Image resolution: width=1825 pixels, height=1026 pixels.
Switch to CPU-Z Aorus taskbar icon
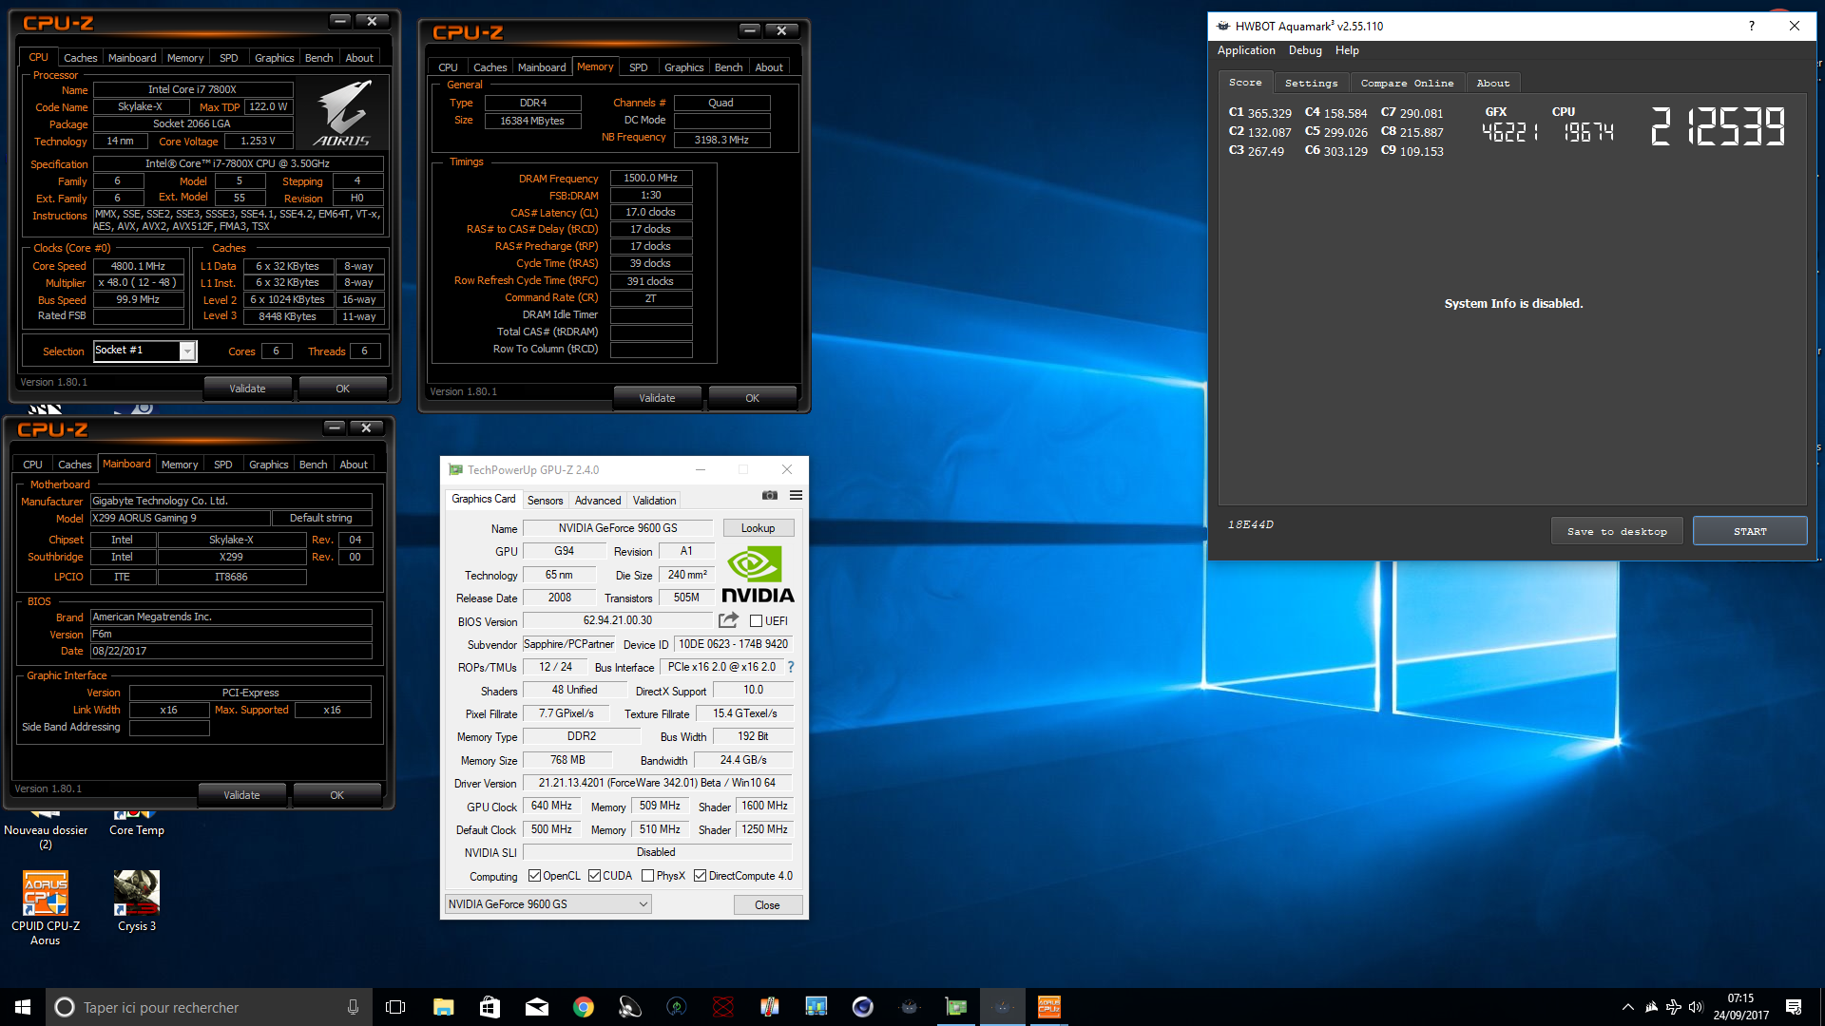pyautogui.click(x=1048, y=1007)
